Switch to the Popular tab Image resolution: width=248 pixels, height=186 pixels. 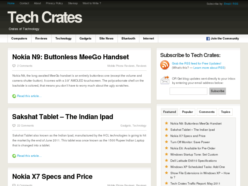[x=187, y=112]
